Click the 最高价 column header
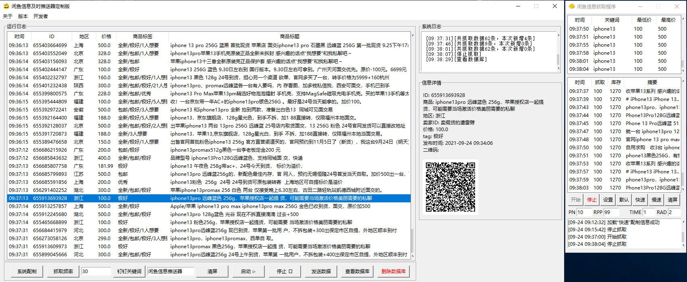 tap(668, 20)
